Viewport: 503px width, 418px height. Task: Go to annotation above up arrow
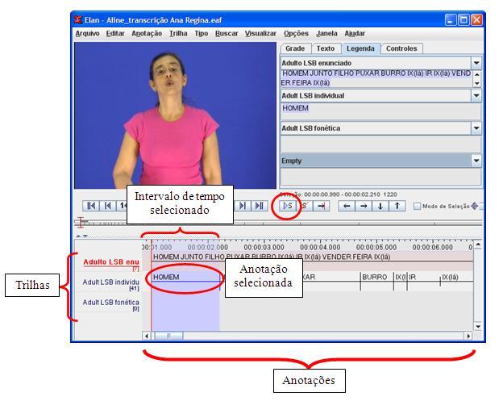click(x=397, y=206)
